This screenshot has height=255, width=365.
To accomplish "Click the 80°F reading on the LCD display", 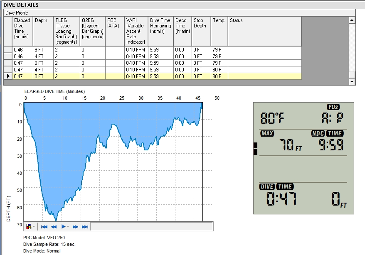I will pyautogui.click(x=272, y=118).
